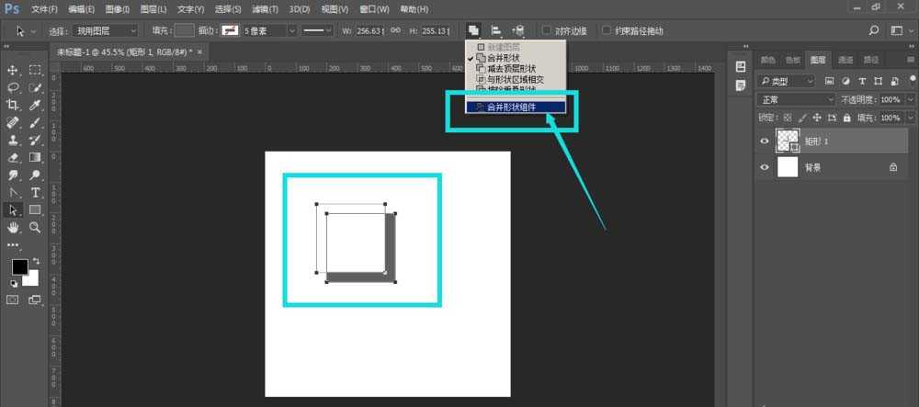Click the path alignment icon in options bar

[x=496, y=30]
